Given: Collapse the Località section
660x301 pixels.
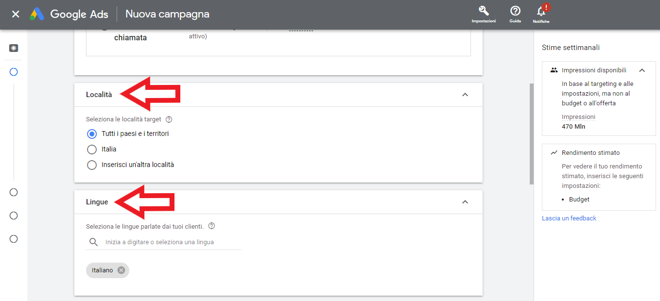Looking at the screenshot, I should pyautogui.click(x=465, y=95).
